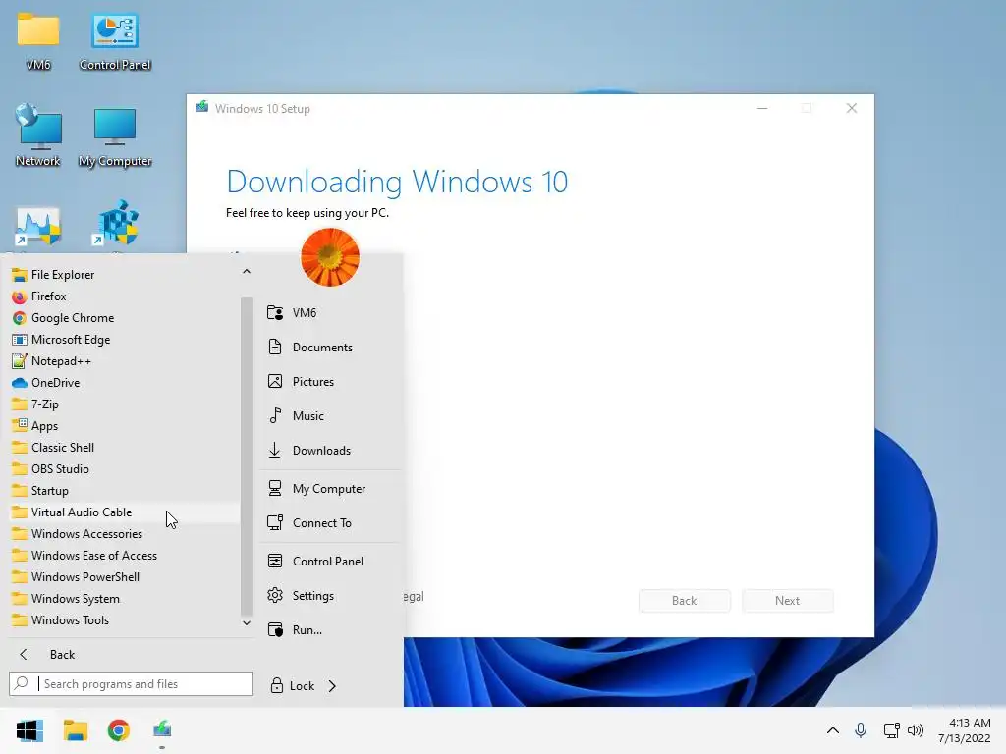The image size is (1006, 754).
Task: Expand the Virtual Audio Cable folder
Action: point(125,512)
